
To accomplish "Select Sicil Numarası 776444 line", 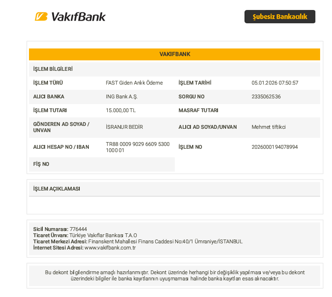I will (60, 229).
